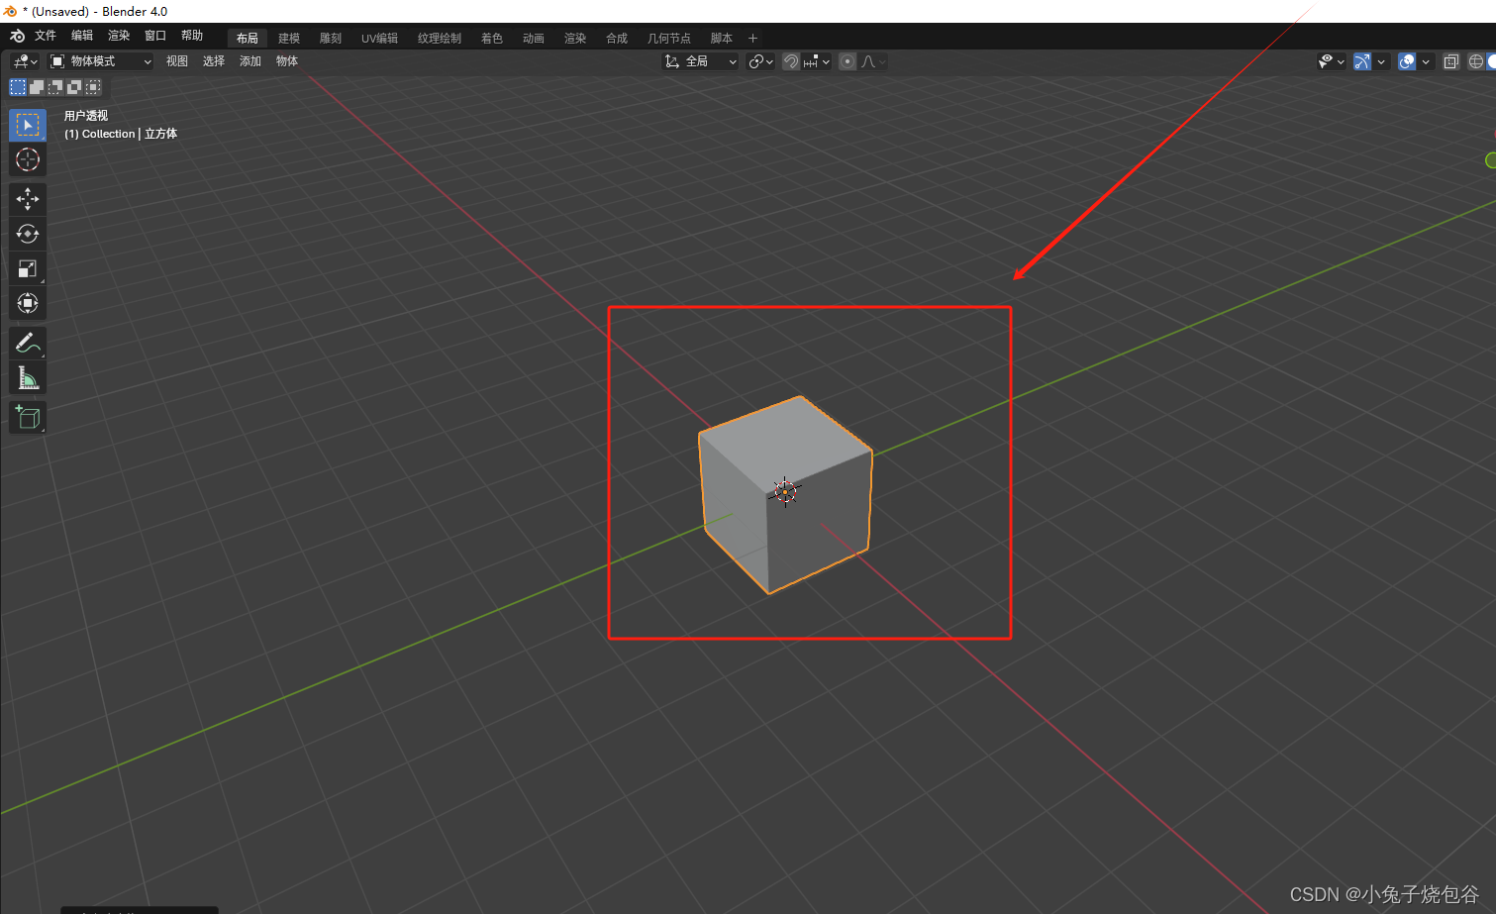
Task: Switch to the 布局 (Layout) workspace tab
Action: [x=248, y=39]
